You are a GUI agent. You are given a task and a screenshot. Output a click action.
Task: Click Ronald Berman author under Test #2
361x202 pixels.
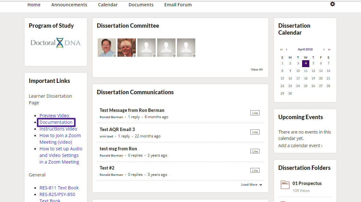111,175
